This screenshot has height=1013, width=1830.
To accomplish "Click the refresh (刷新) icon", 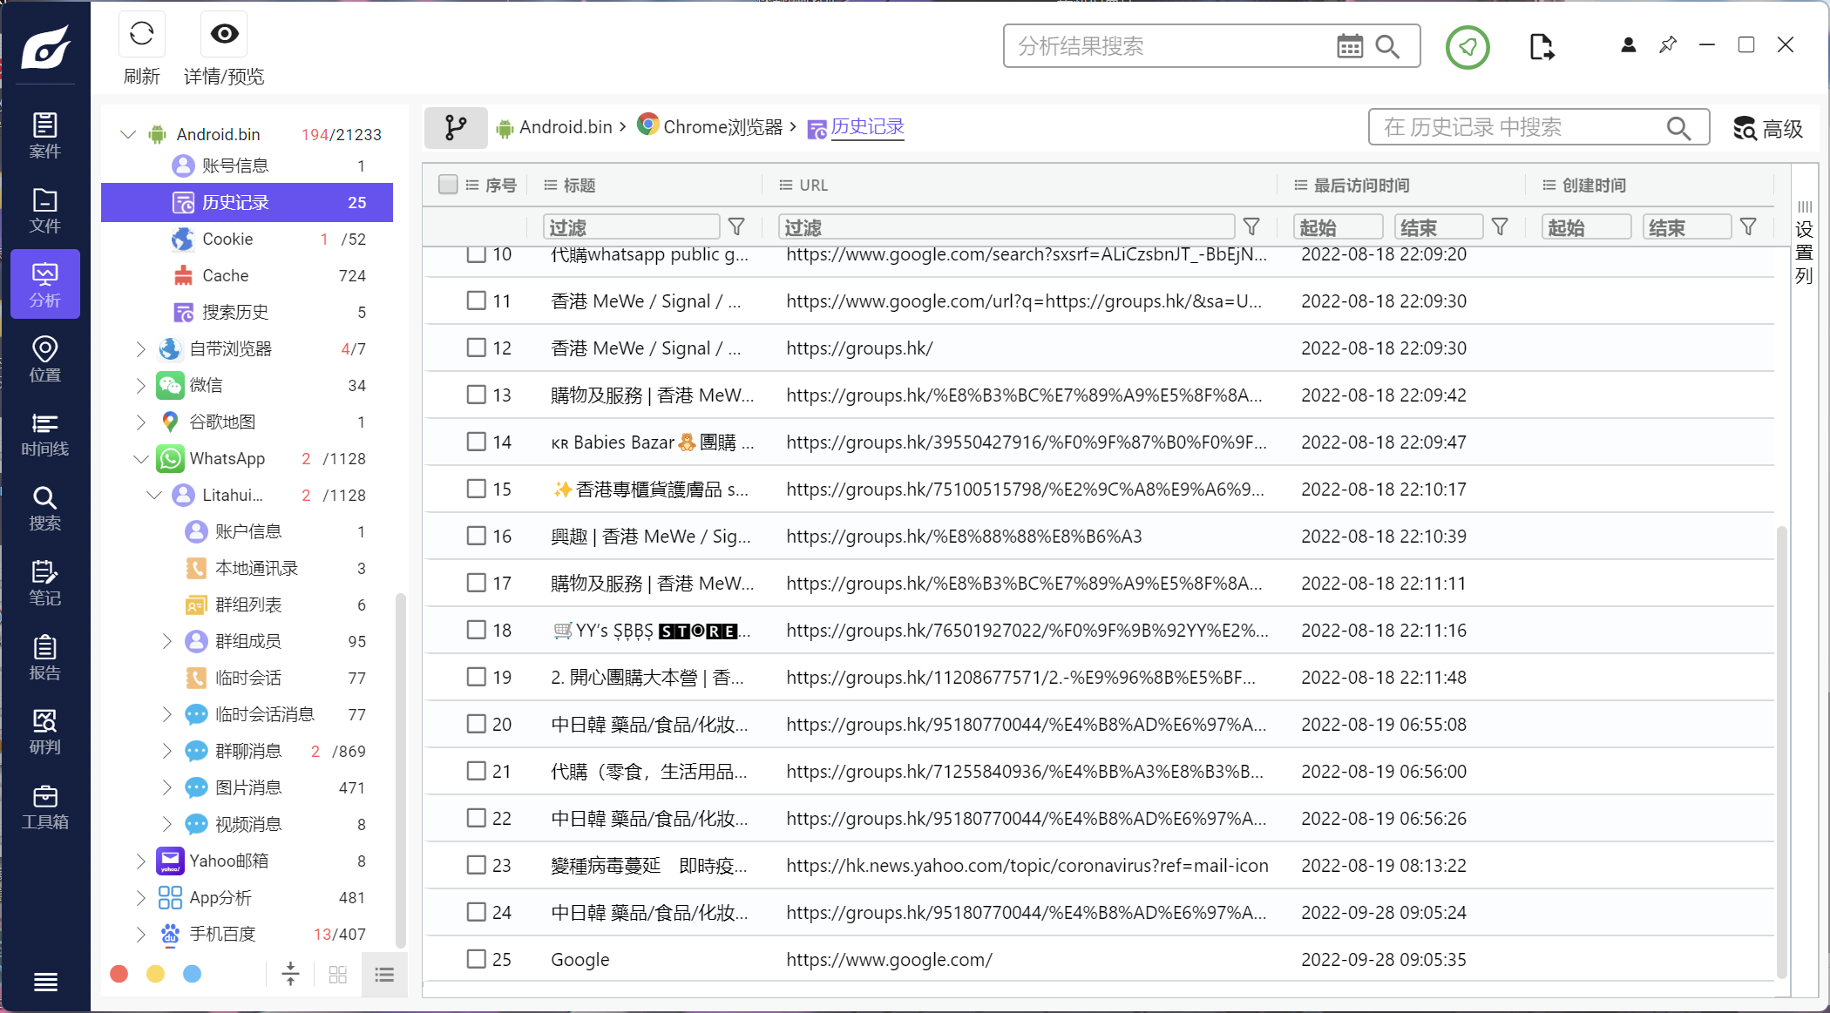I will (141, 35).
